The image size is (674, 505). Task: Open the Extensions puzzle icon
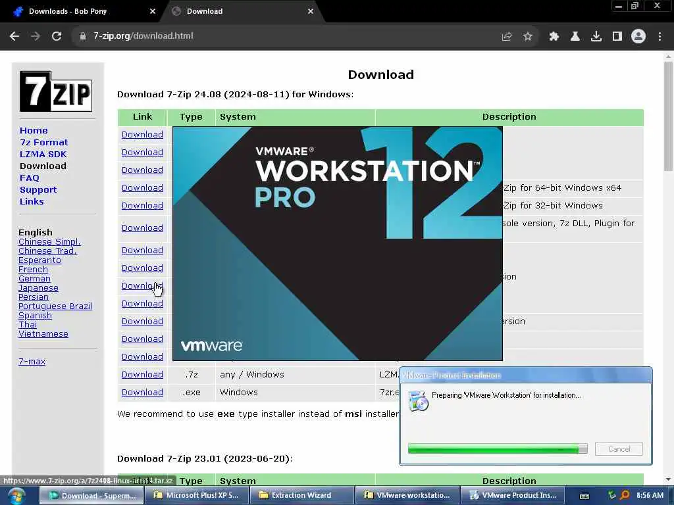(554, 37)
